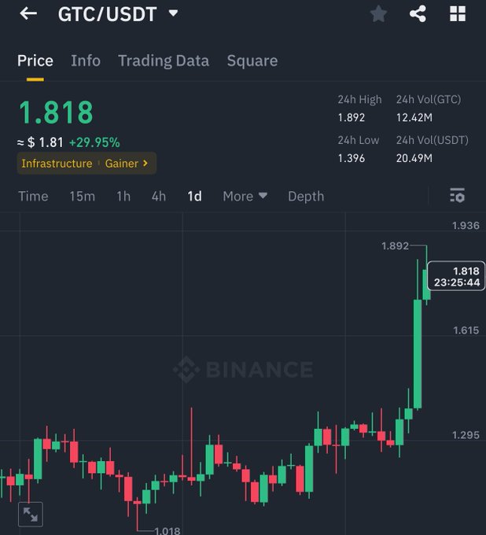Expand the GTC/USDT pair selector
486x535 pixels.
[173, 13]
